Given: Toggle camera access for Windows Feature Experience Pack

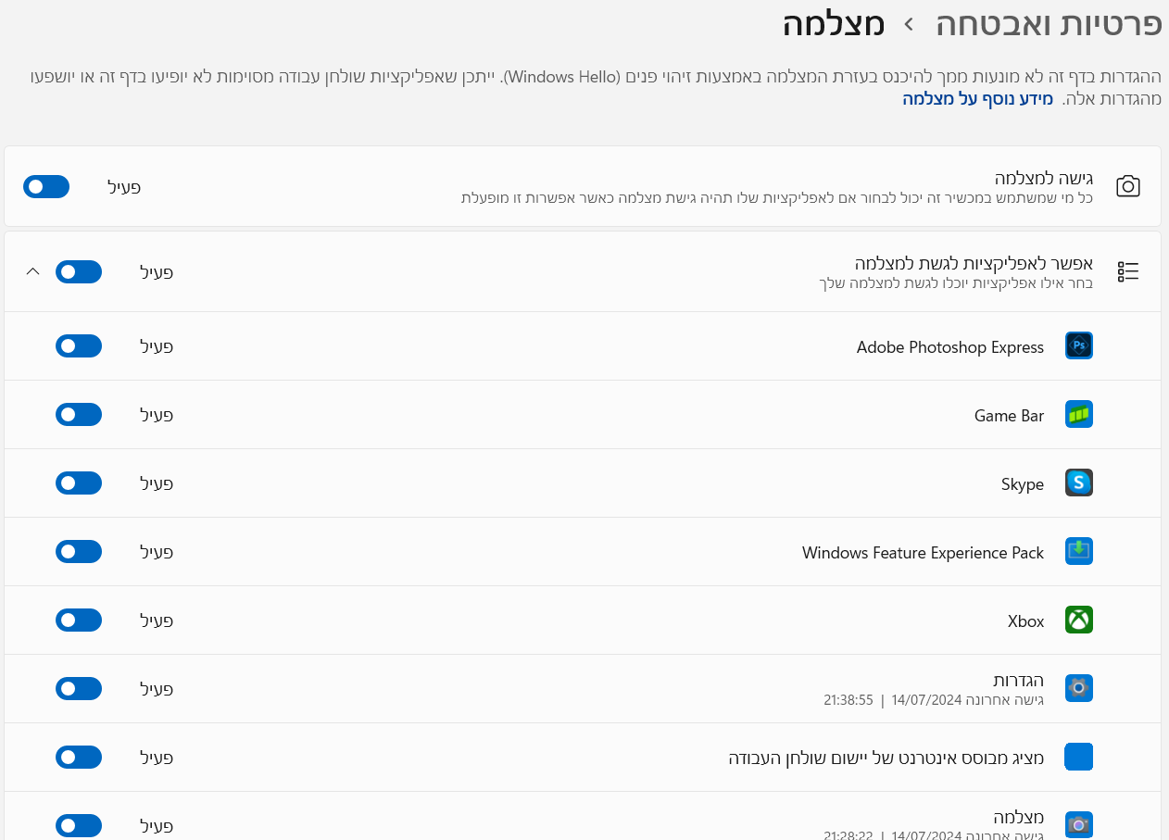Looking at the screenshot, I should (79, 552).
